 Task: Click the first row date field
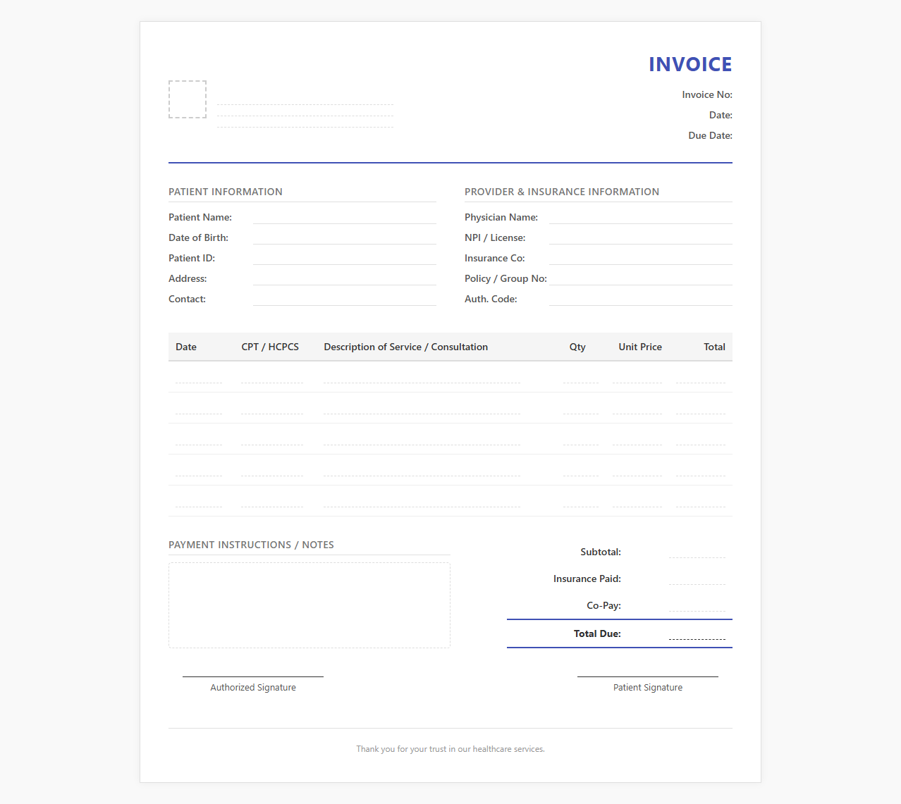click(x=199, y=377)
